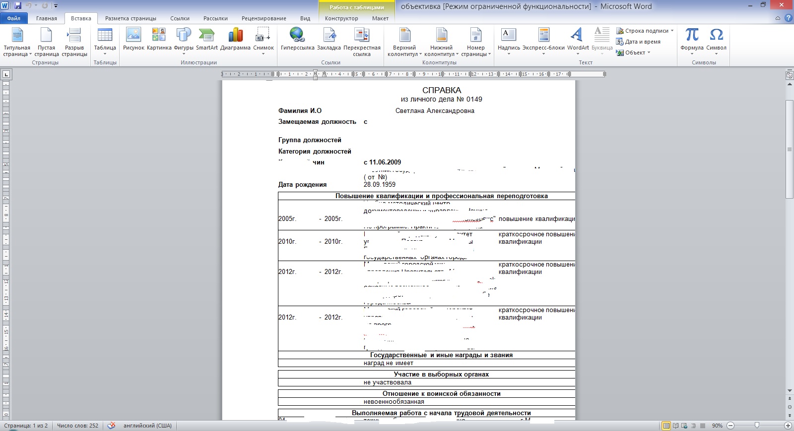Image resolution: width=794 pixels, height=431 pixels.
Task: Open the Рецензирование ribbon tab
Action: 264,18
